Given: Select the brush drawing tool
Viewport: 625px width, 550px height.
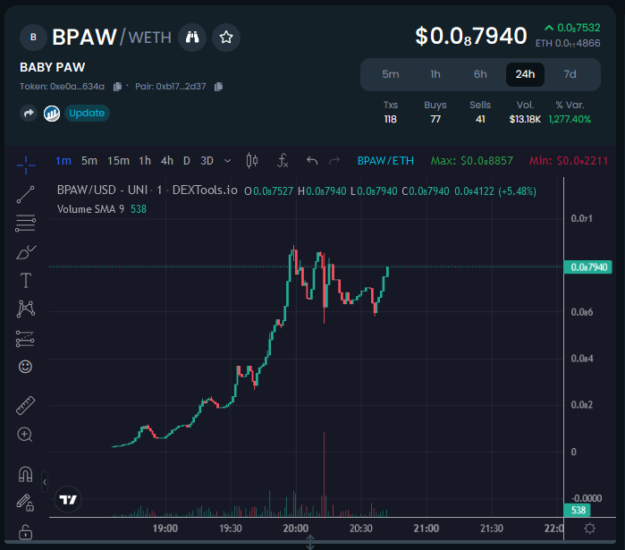Looking at the screenshot, I should click(26, 252).
